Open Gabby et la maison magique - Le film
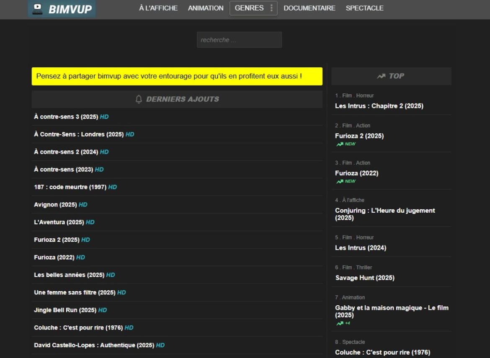The image size is (490, 358). [x=392, y=312]
